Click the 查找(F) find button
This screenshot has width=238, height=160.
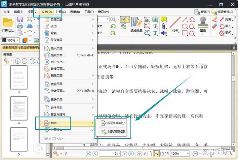(x=202, y=12)
